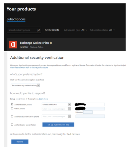Click the Restore button
The height and width of the screenshot is (147, 134).
pyautogui.click(x=20, y=142)
